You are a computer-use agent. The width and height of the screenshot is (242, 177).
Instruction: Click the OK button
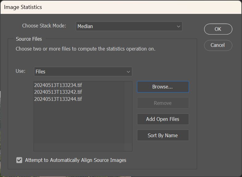click(x=218, y=29)
